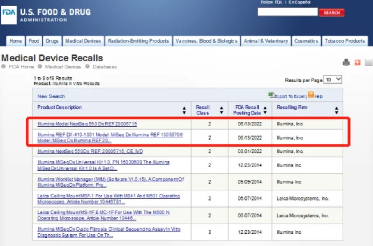
Task: Click the New Search link
Action: (51, 96)
